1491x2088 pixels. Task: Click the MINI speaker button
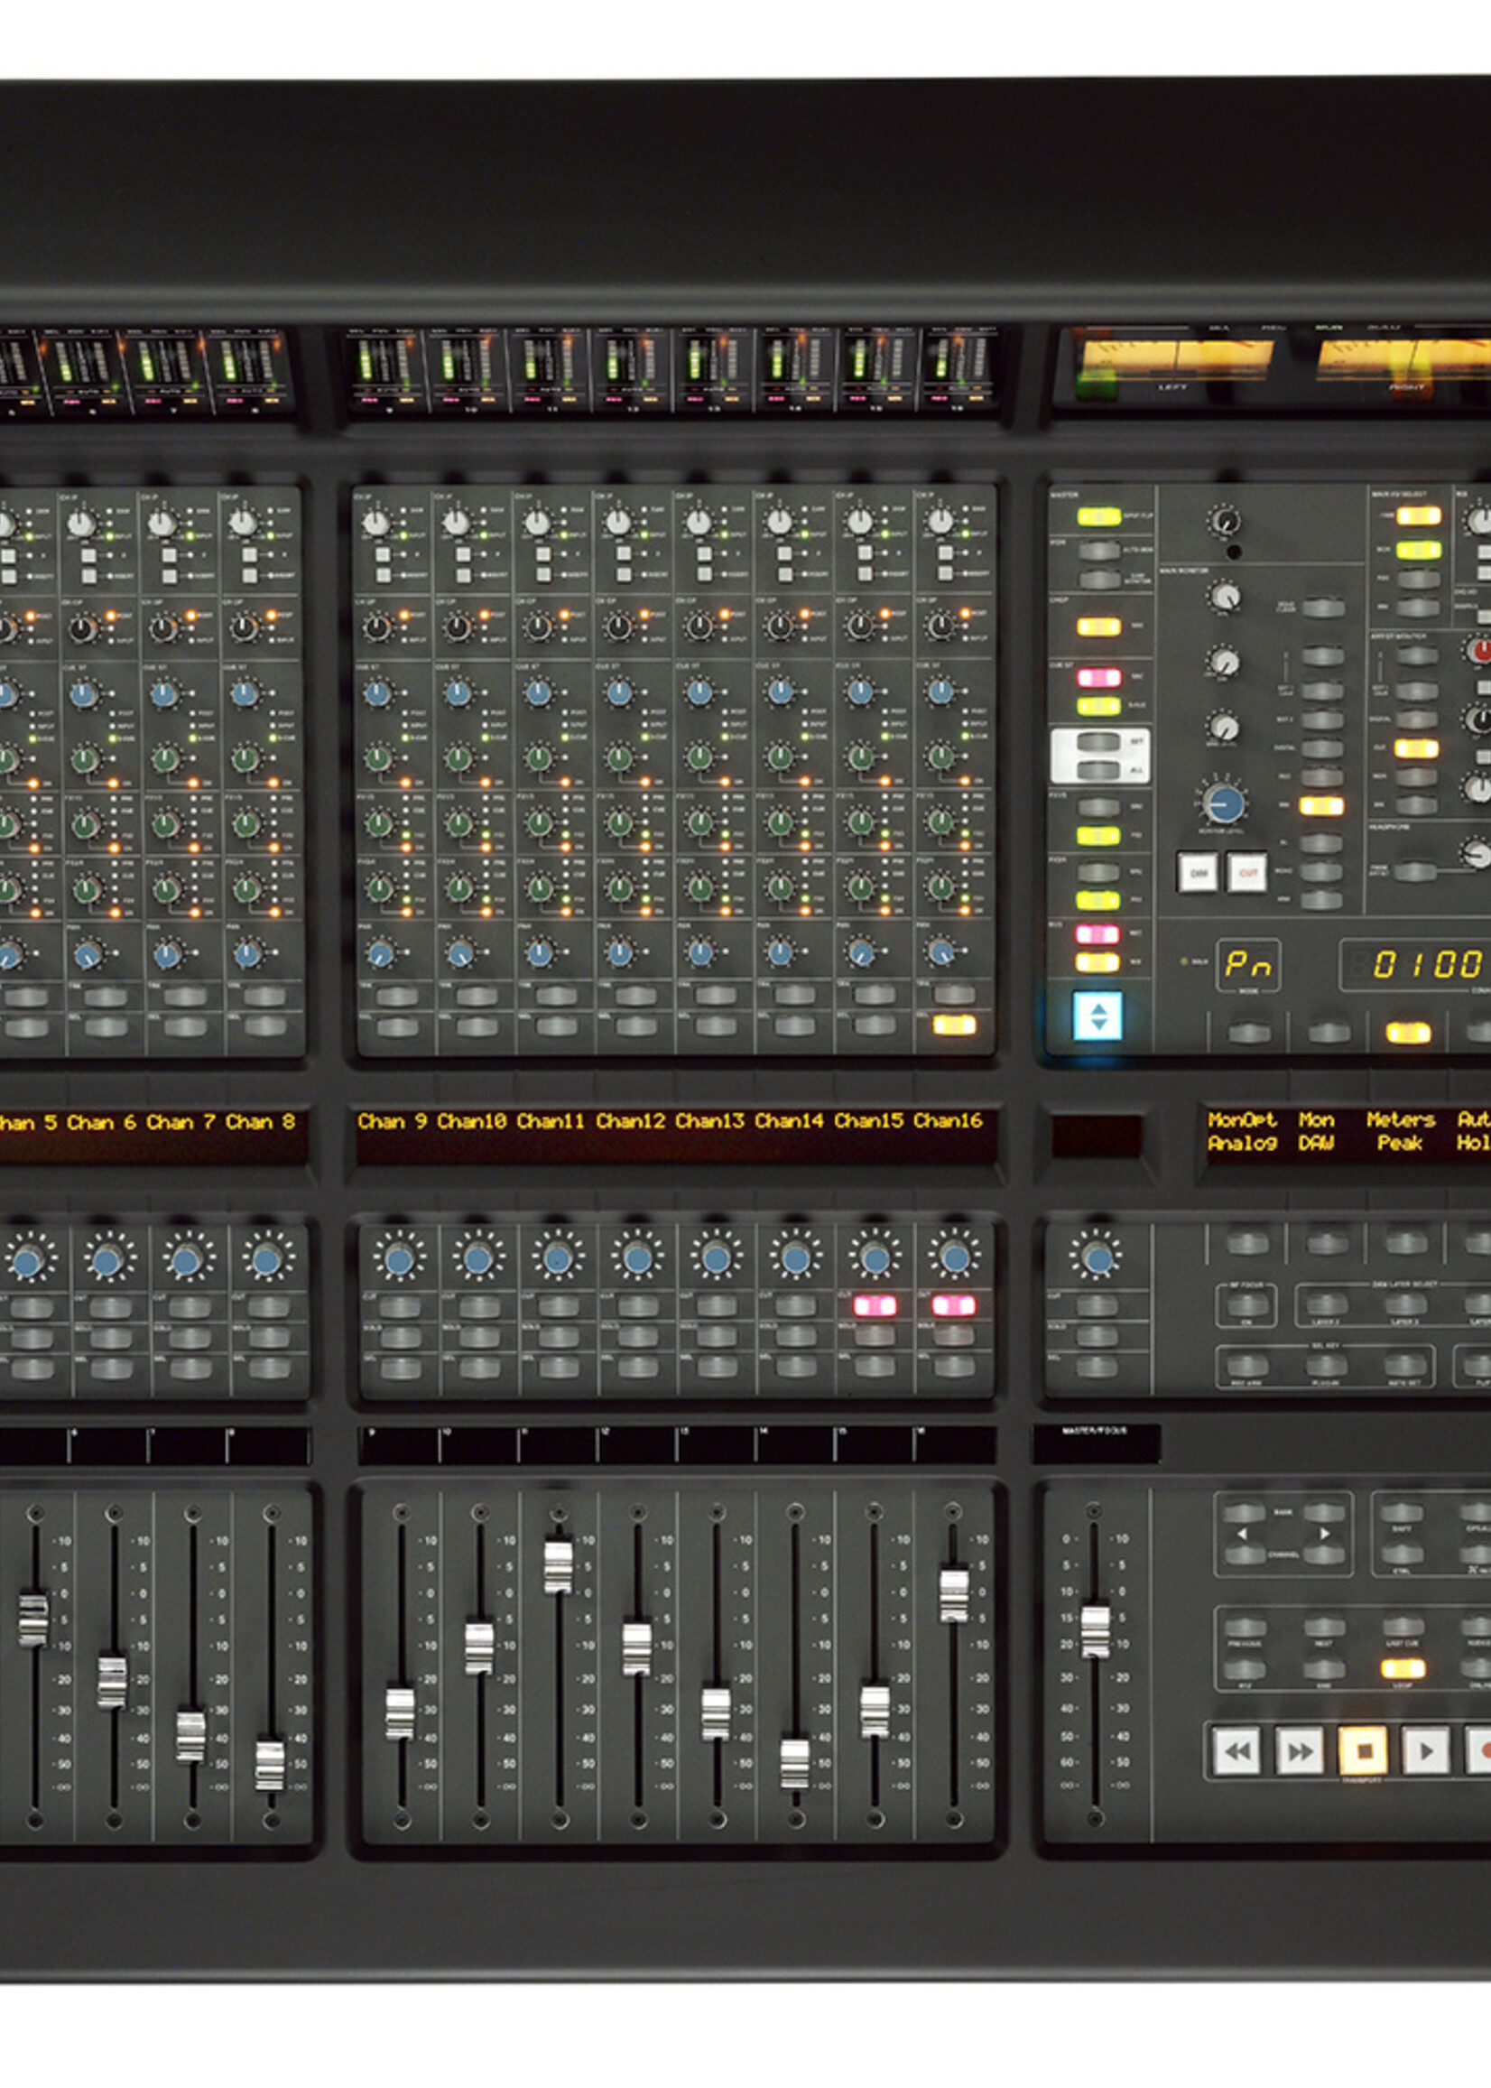tap(1323, 900)
